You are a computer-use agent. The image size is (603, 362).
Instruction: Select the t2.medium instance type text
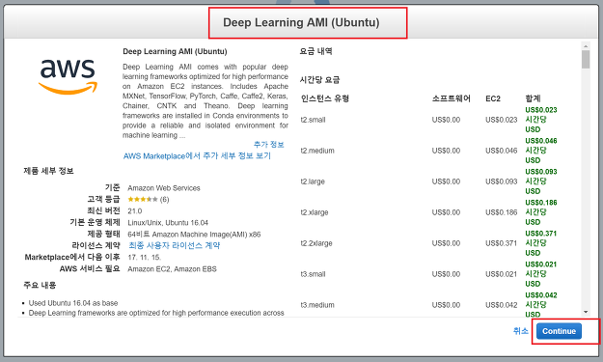point(317,151)
